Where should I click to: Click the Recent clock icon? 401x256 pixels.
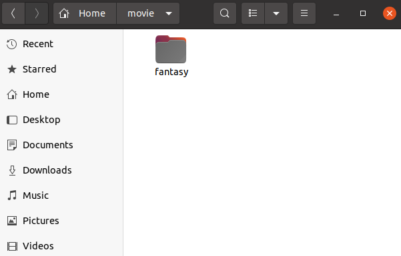[x=12, y=44]
